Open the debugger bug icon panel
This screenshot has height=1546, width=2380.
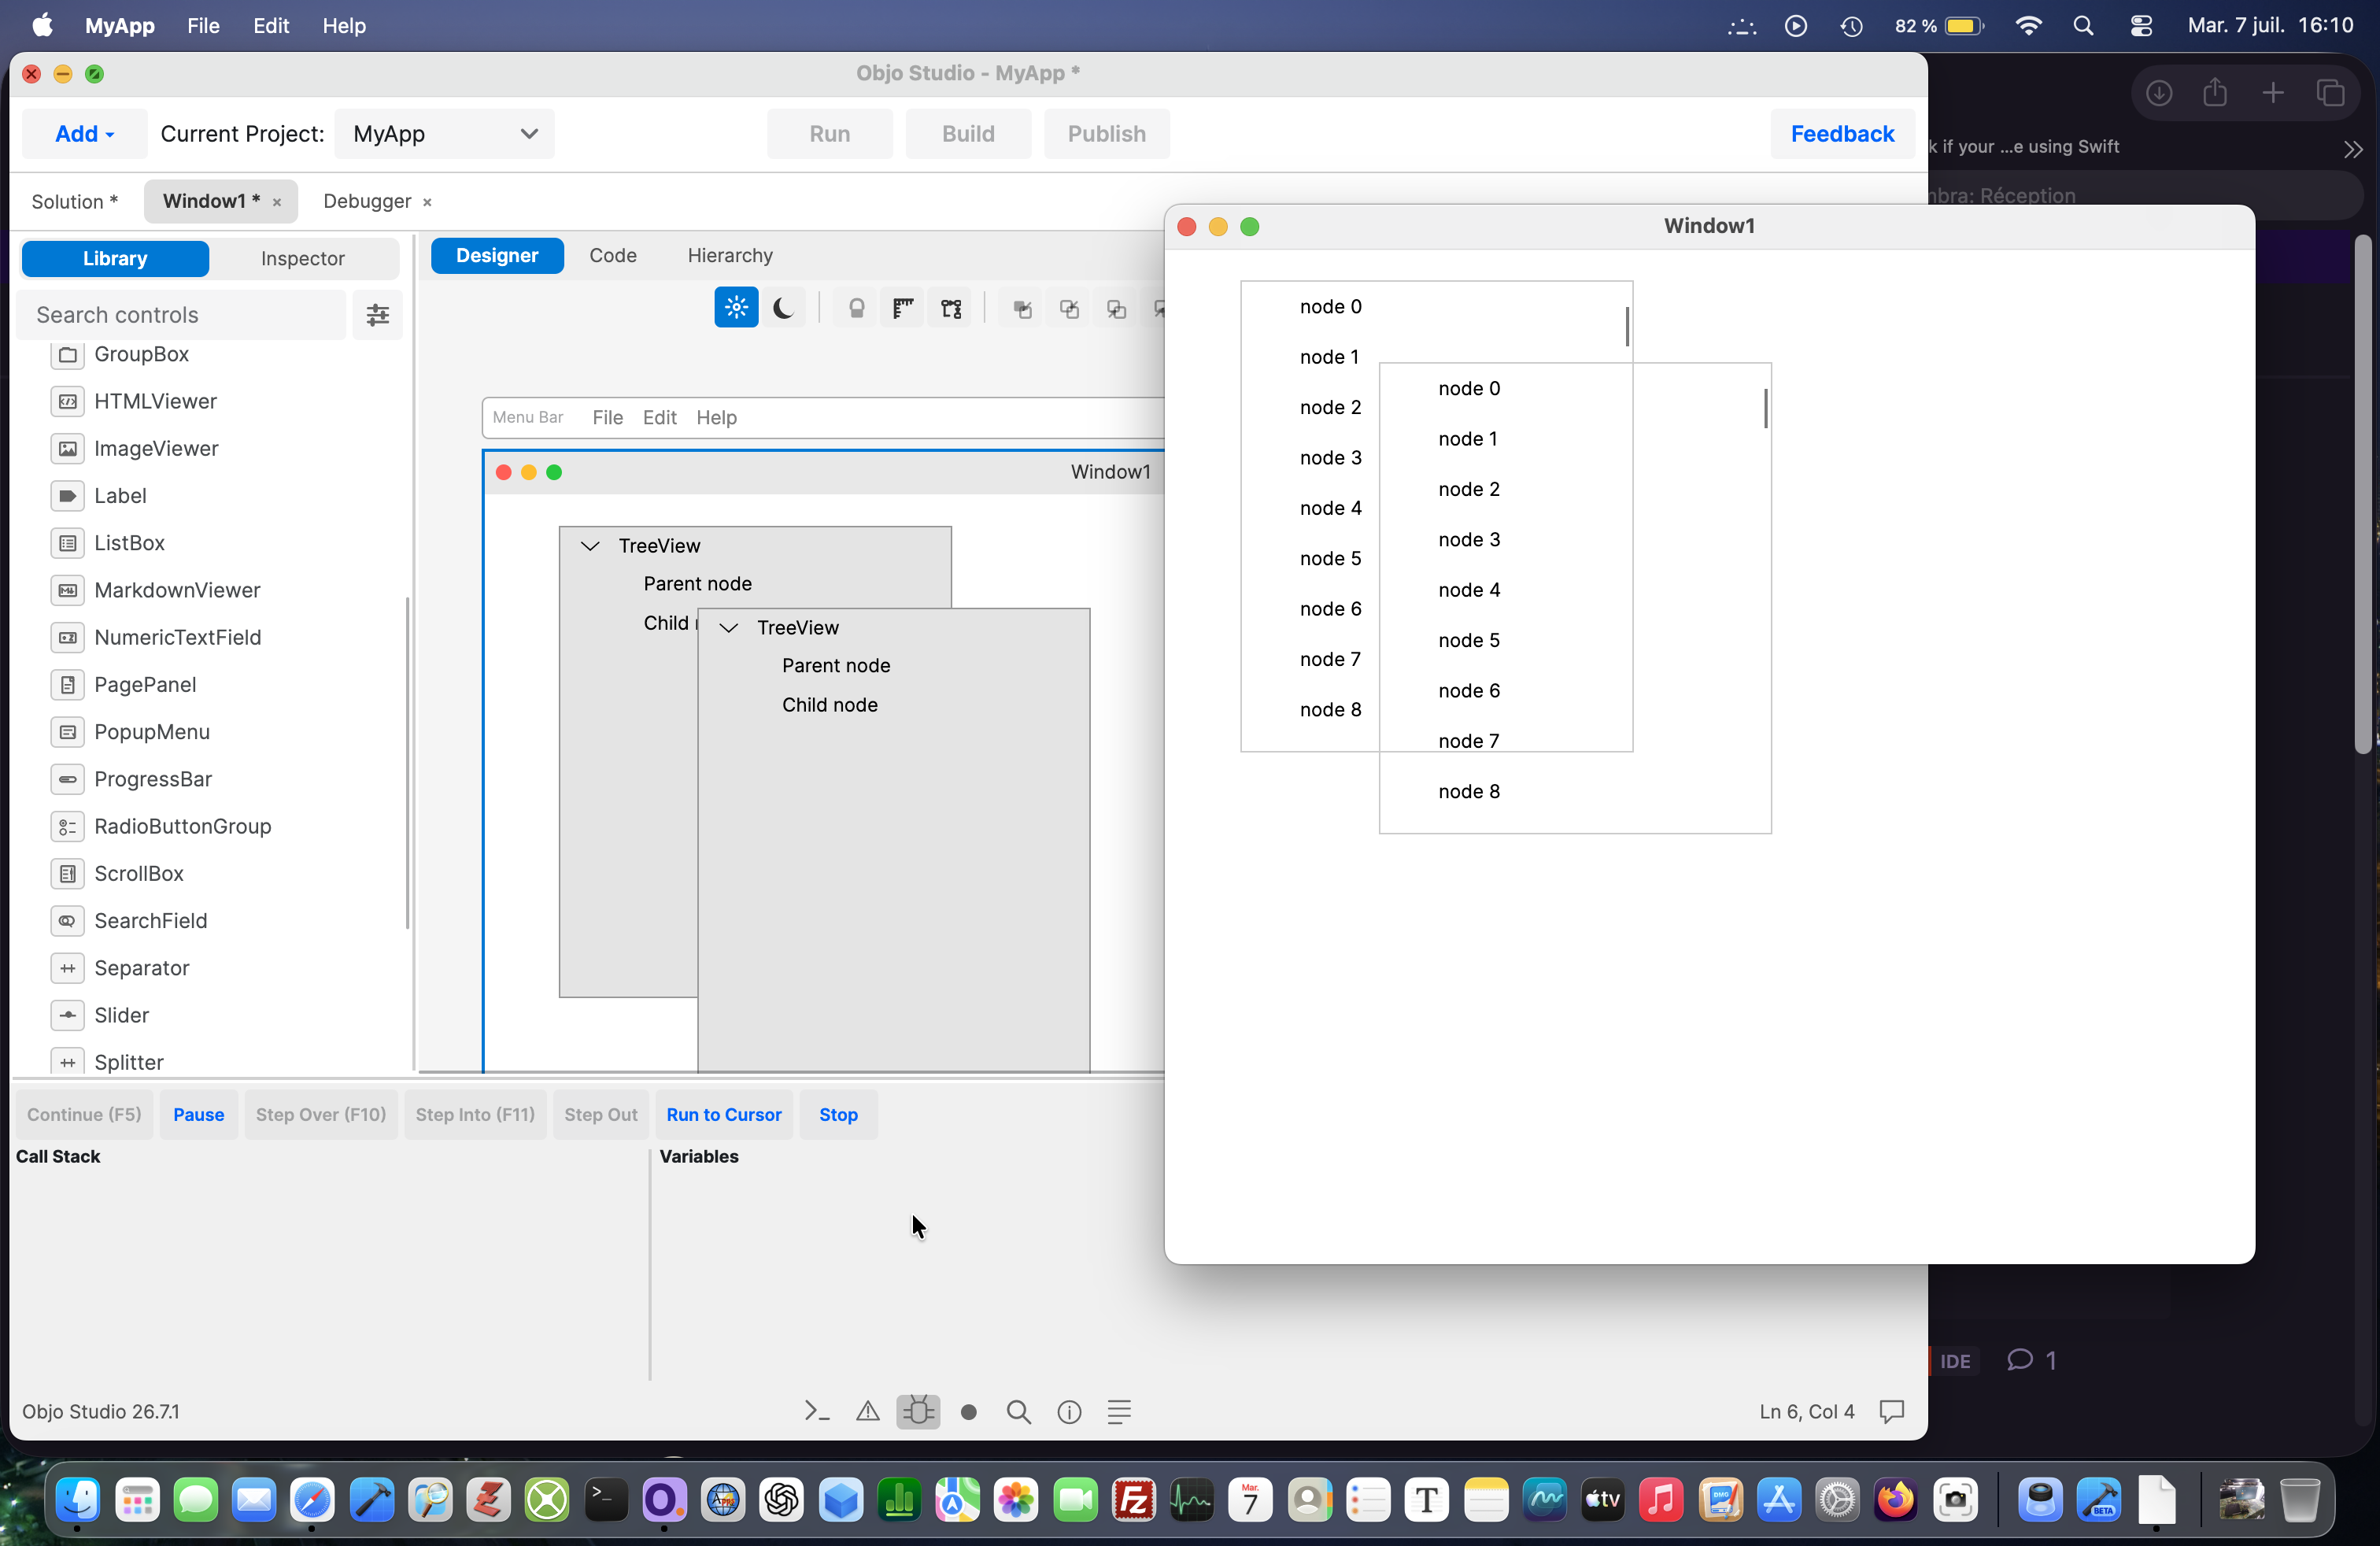[x=918, y=1411]
